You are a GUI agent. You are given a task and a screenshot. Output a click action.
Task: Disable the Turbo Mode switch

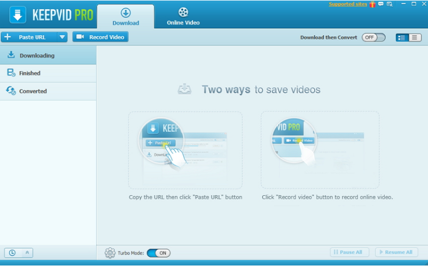coord(158,253)
